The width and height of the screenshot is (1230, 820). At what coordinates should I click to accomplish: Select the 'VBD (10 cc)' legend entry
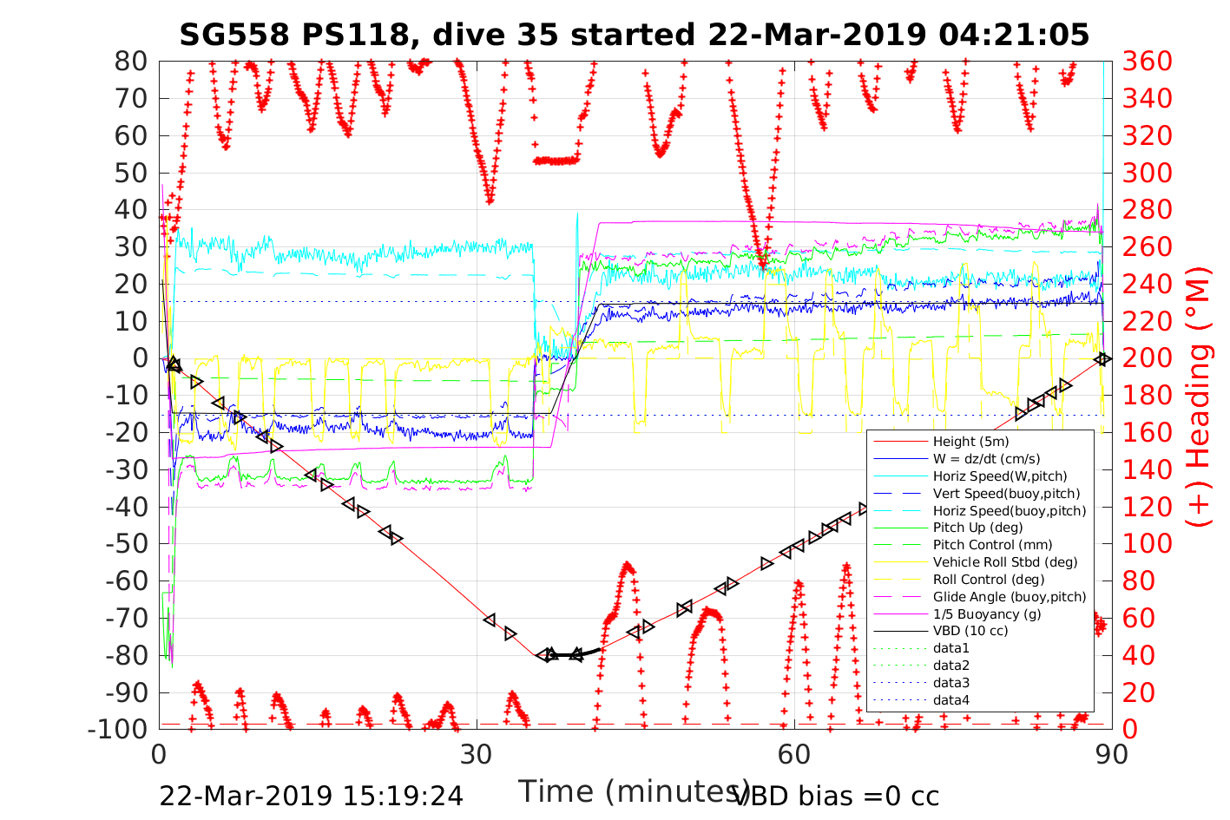[970, 631]
